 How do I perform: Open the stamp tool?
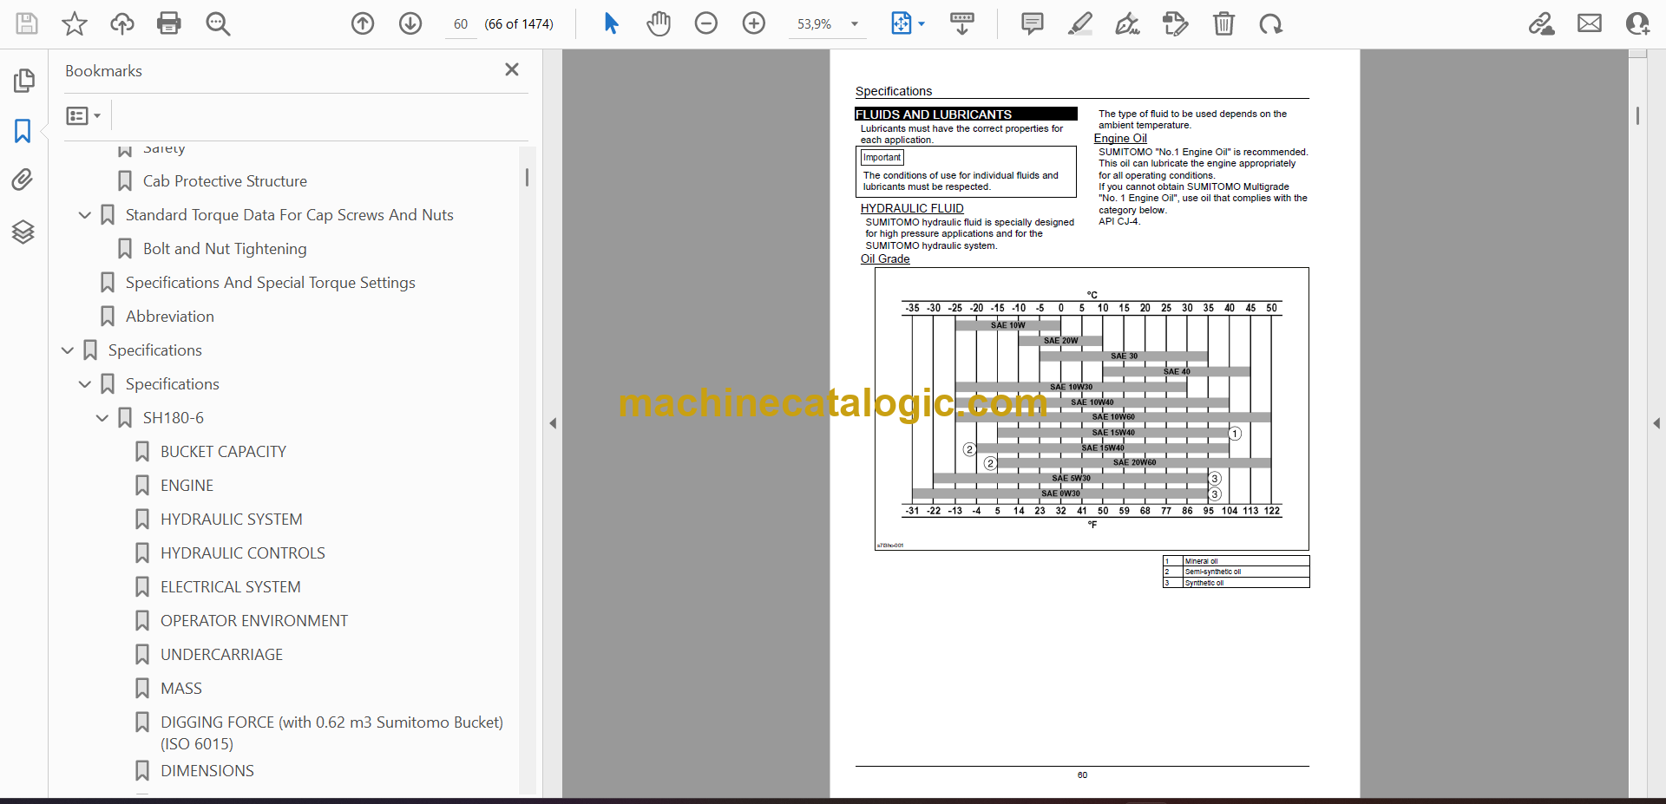point(1176,23)
